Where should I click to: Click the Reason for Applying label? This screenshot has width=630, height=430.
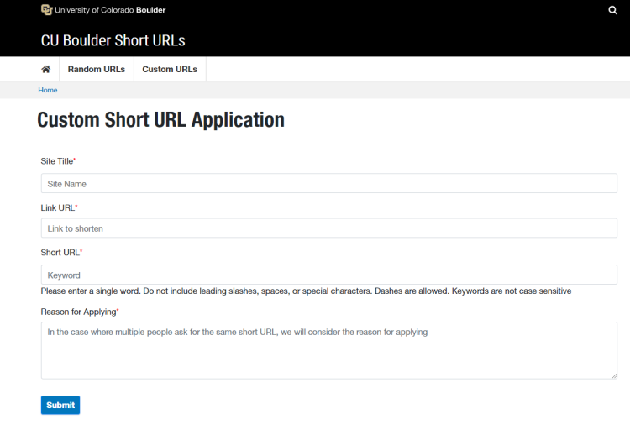(80, 312)
